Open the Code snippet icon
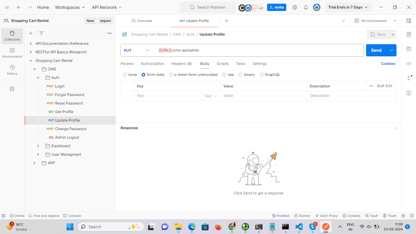Image resolution: width=416 pixels, height=234 pixels. point(409,64)
